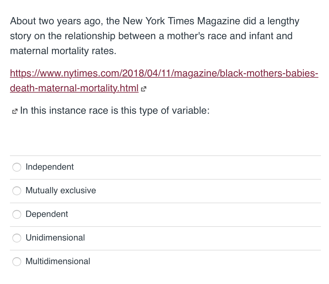
Task: Click the Independent answer label
Action: [x=50, y=167]
